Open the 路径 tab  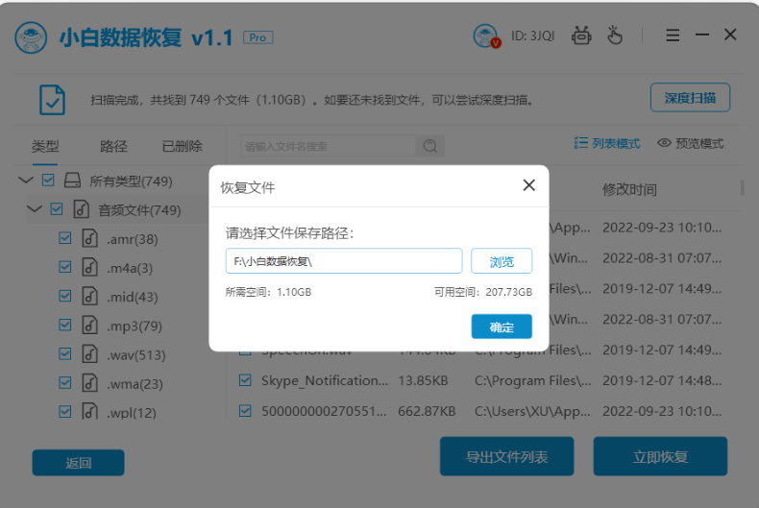(113, 146)
